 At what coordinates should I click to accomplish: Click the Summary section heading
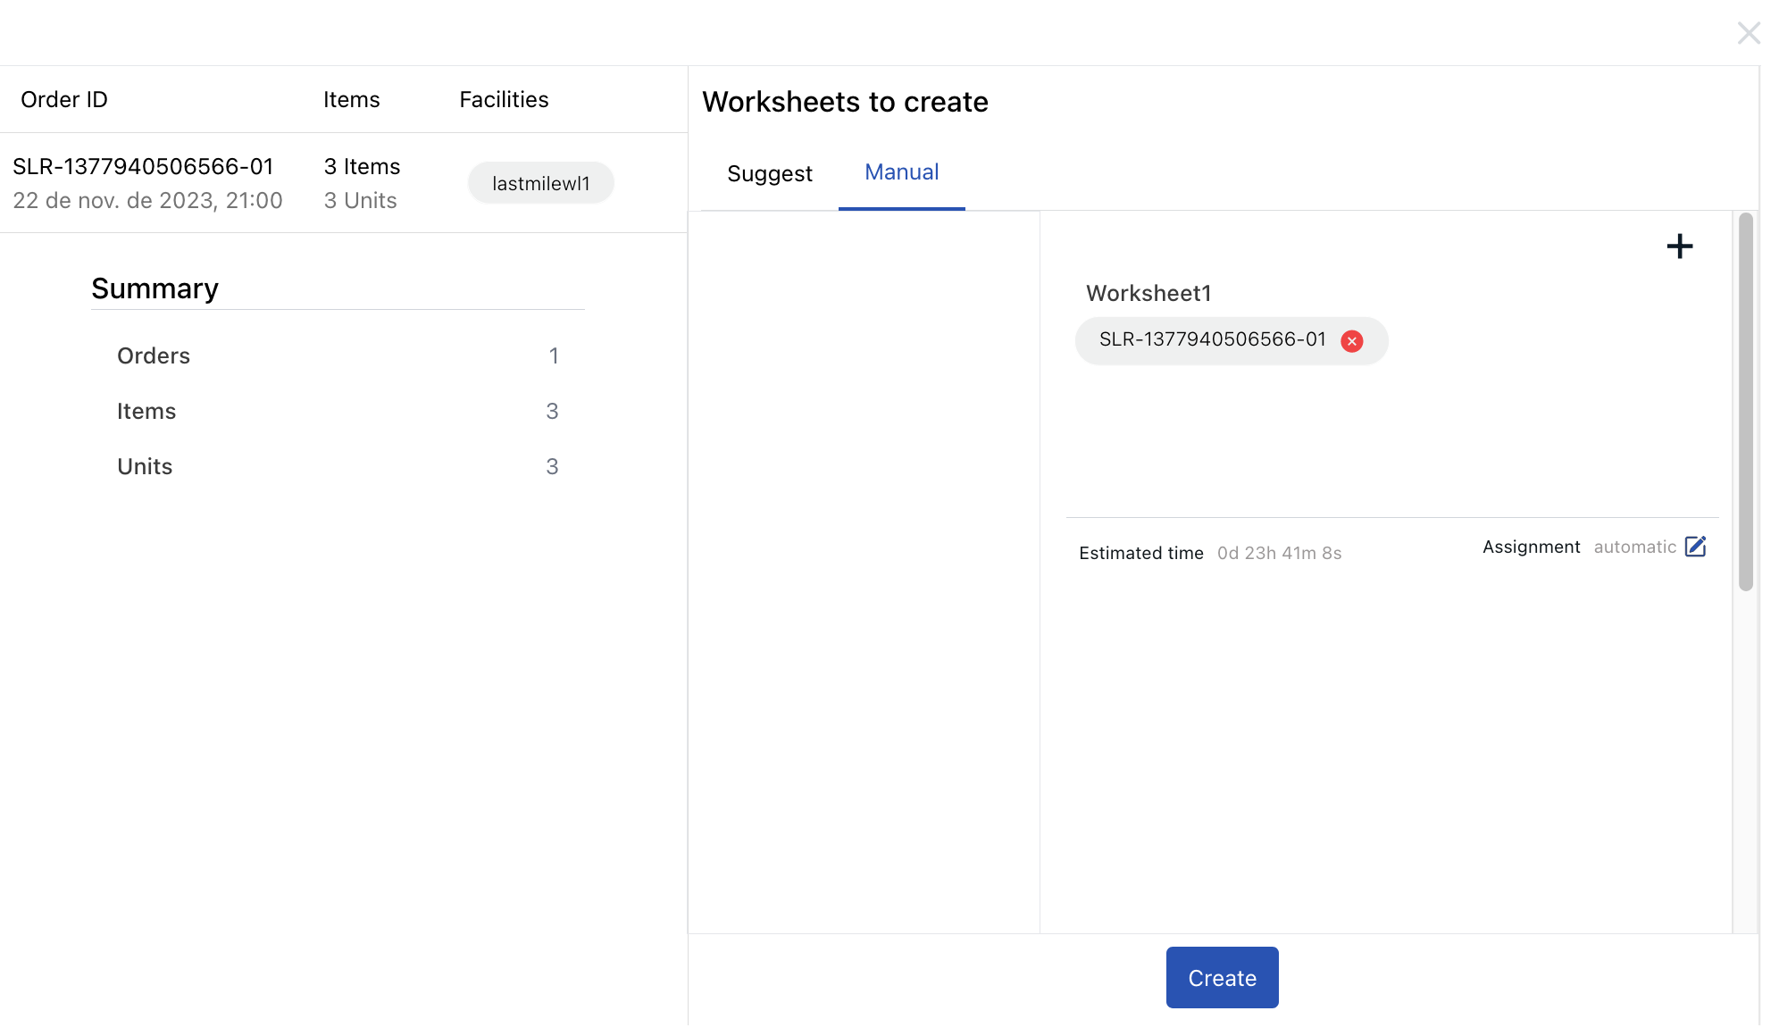(155, 288)
